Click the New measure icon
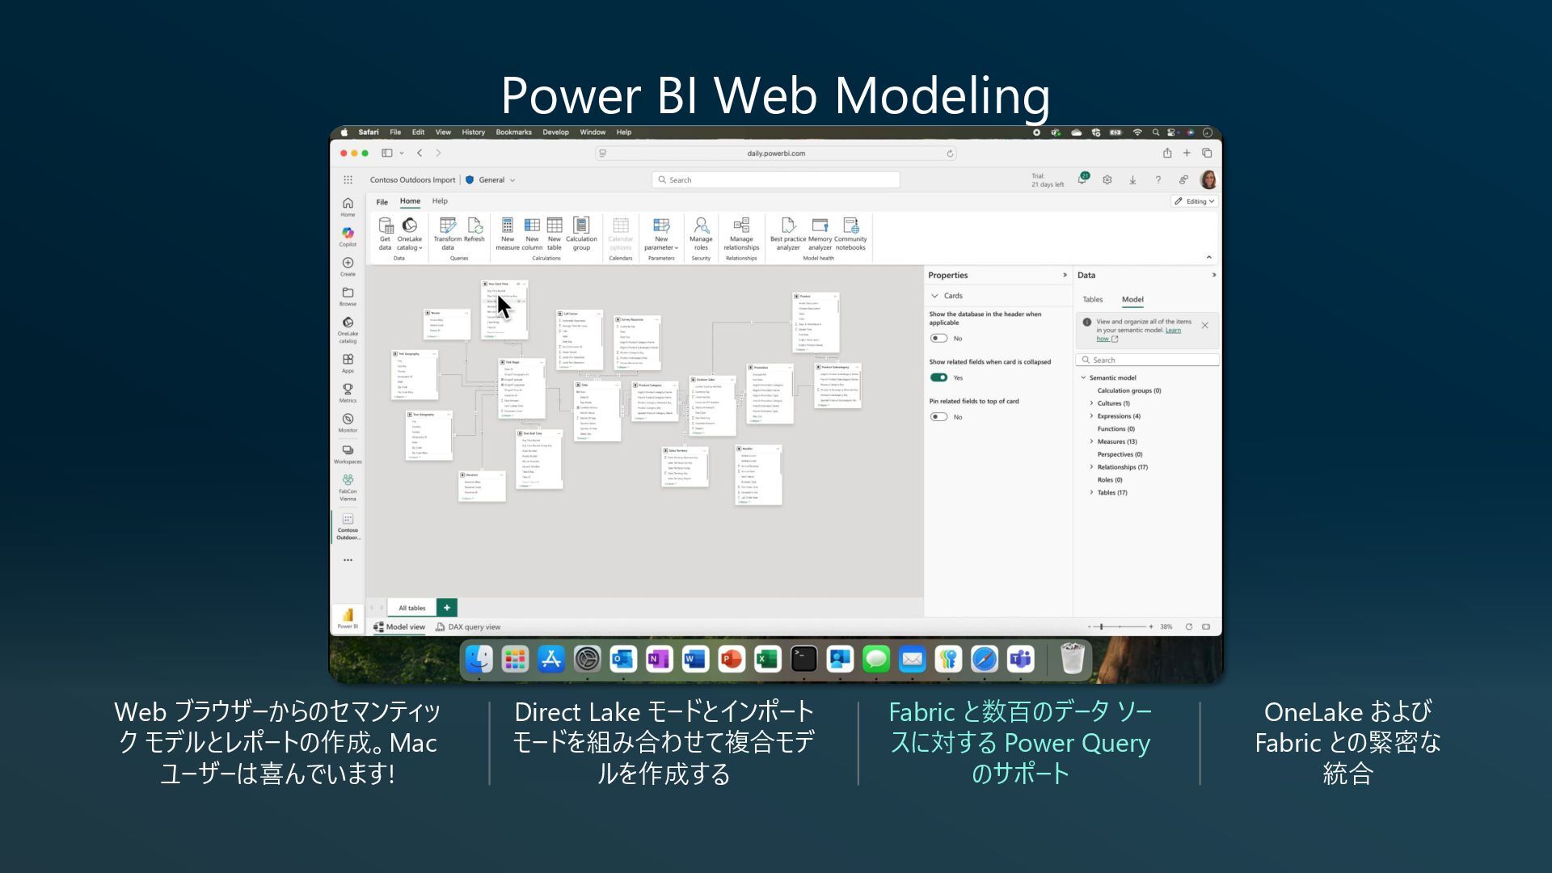This screenshot has height=873, width=1552. pyautogui.click(x=507, y=226)
